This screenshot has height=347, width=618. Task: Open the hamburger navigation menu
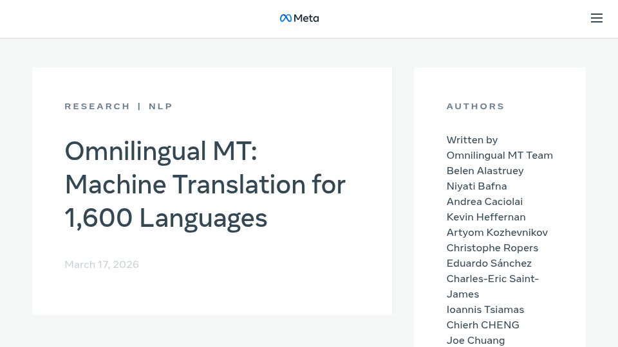coord(596,18)
